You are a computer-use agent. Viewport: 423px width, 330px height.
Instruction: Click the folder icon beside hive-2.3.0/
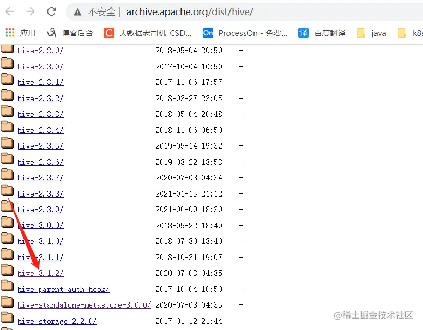click(7, 64)
